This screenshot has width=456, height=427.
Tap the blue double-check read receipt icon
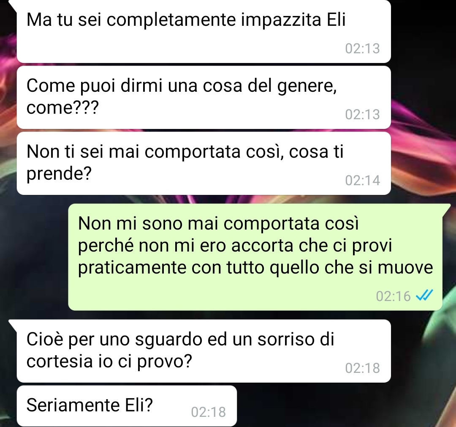coord(424,296)
